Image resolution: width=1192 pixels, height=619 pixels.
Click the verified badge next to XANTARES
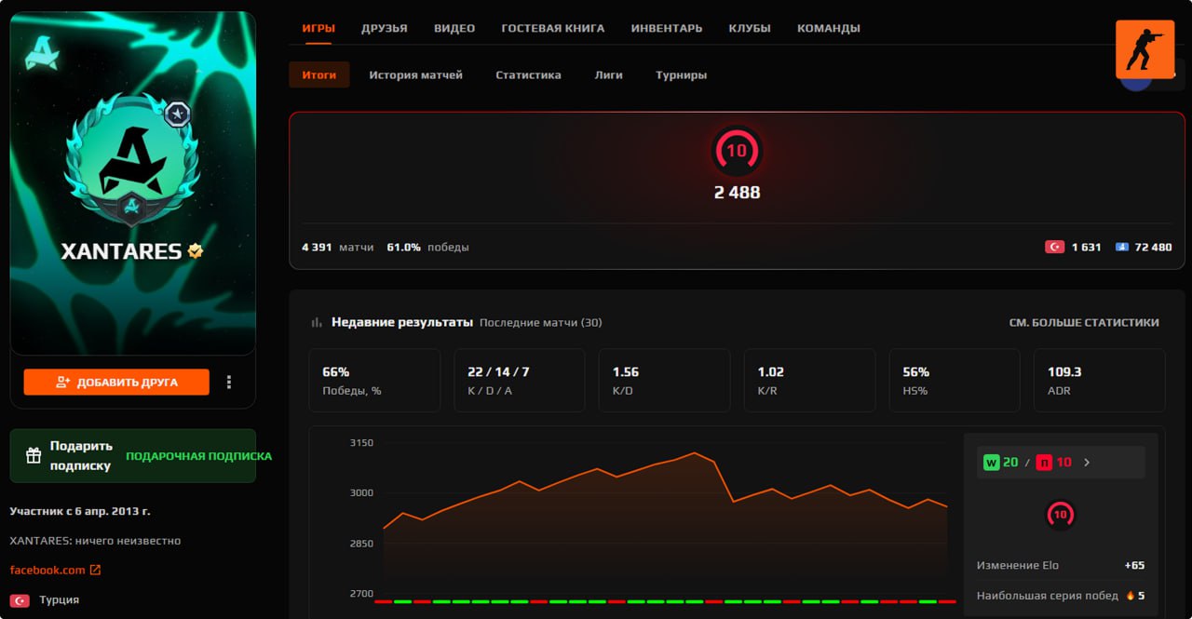(x=196, y=250)
